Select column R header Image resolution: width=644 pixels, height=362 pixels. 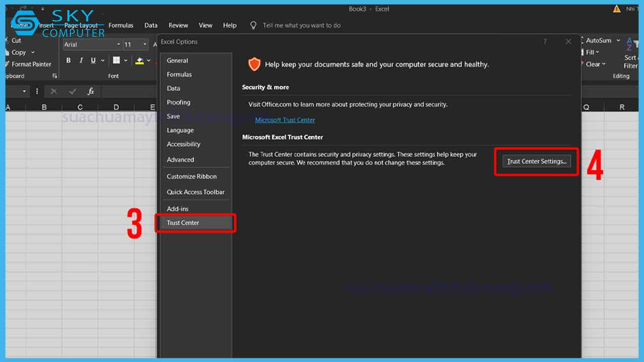(622, 107)
